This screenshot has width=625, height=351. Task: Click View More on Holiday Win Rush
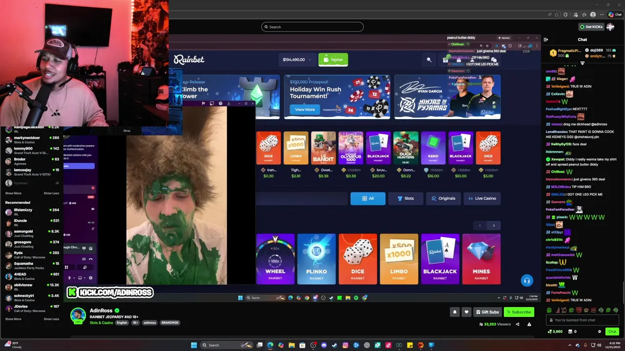(305, 110)
